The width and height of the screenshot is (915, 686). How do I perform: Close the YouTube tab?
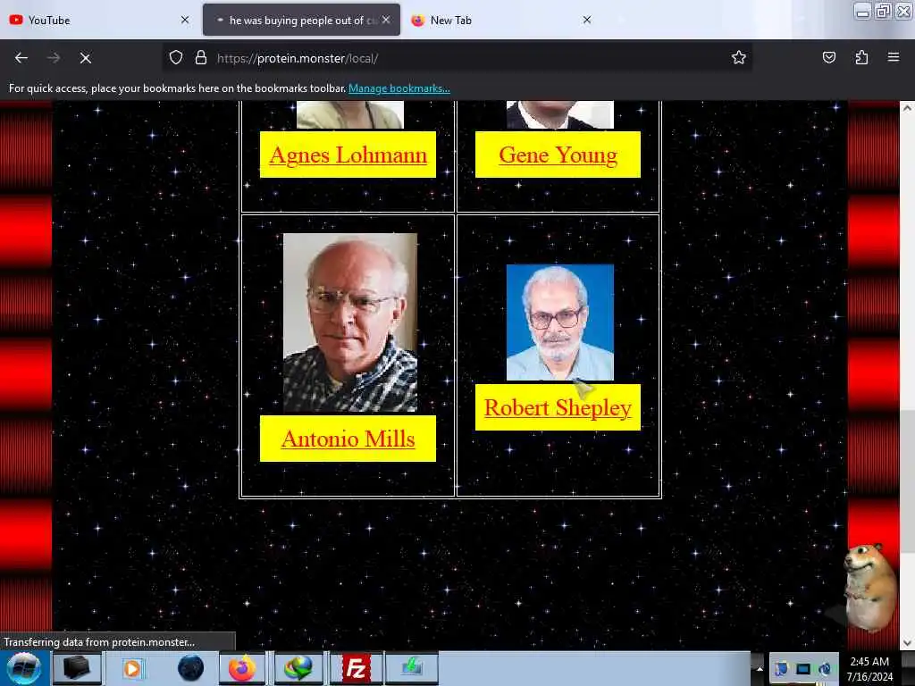point(185,20)
